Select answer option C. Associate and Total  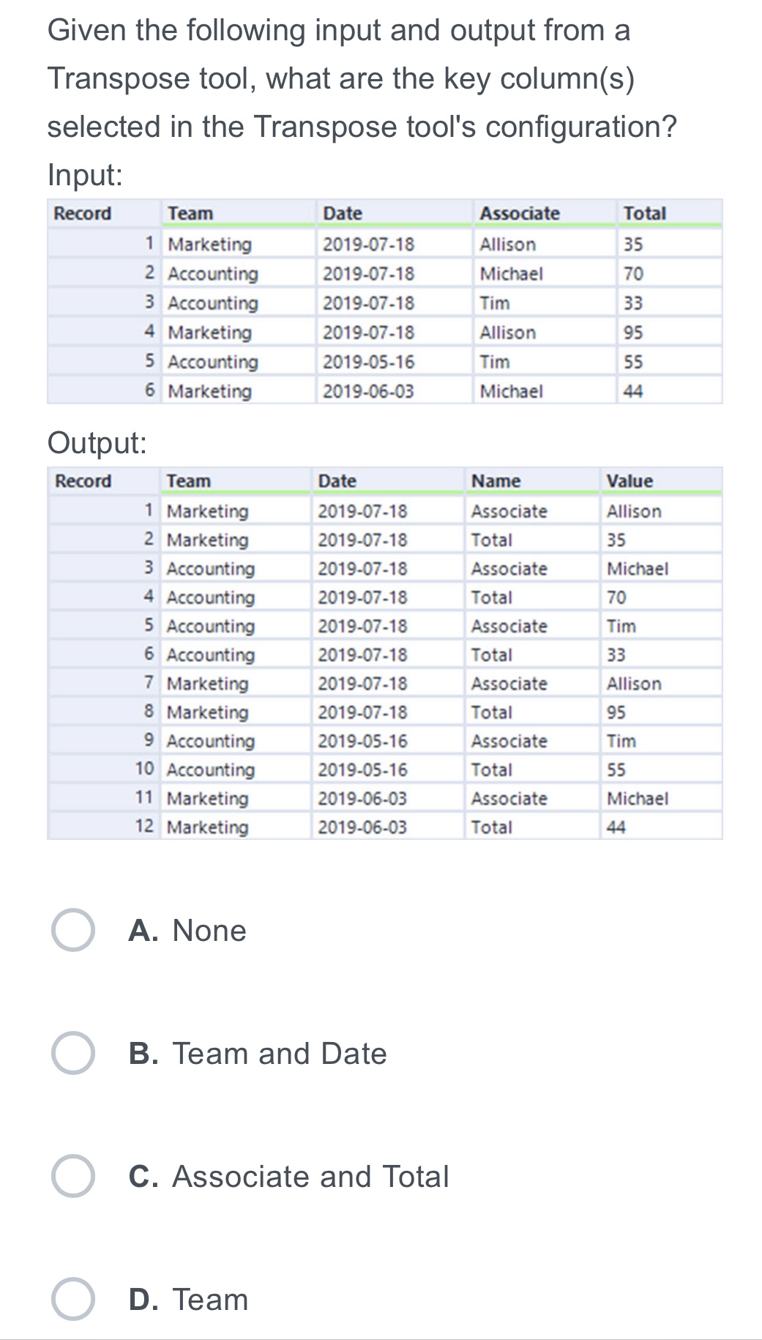(73, 1176)
